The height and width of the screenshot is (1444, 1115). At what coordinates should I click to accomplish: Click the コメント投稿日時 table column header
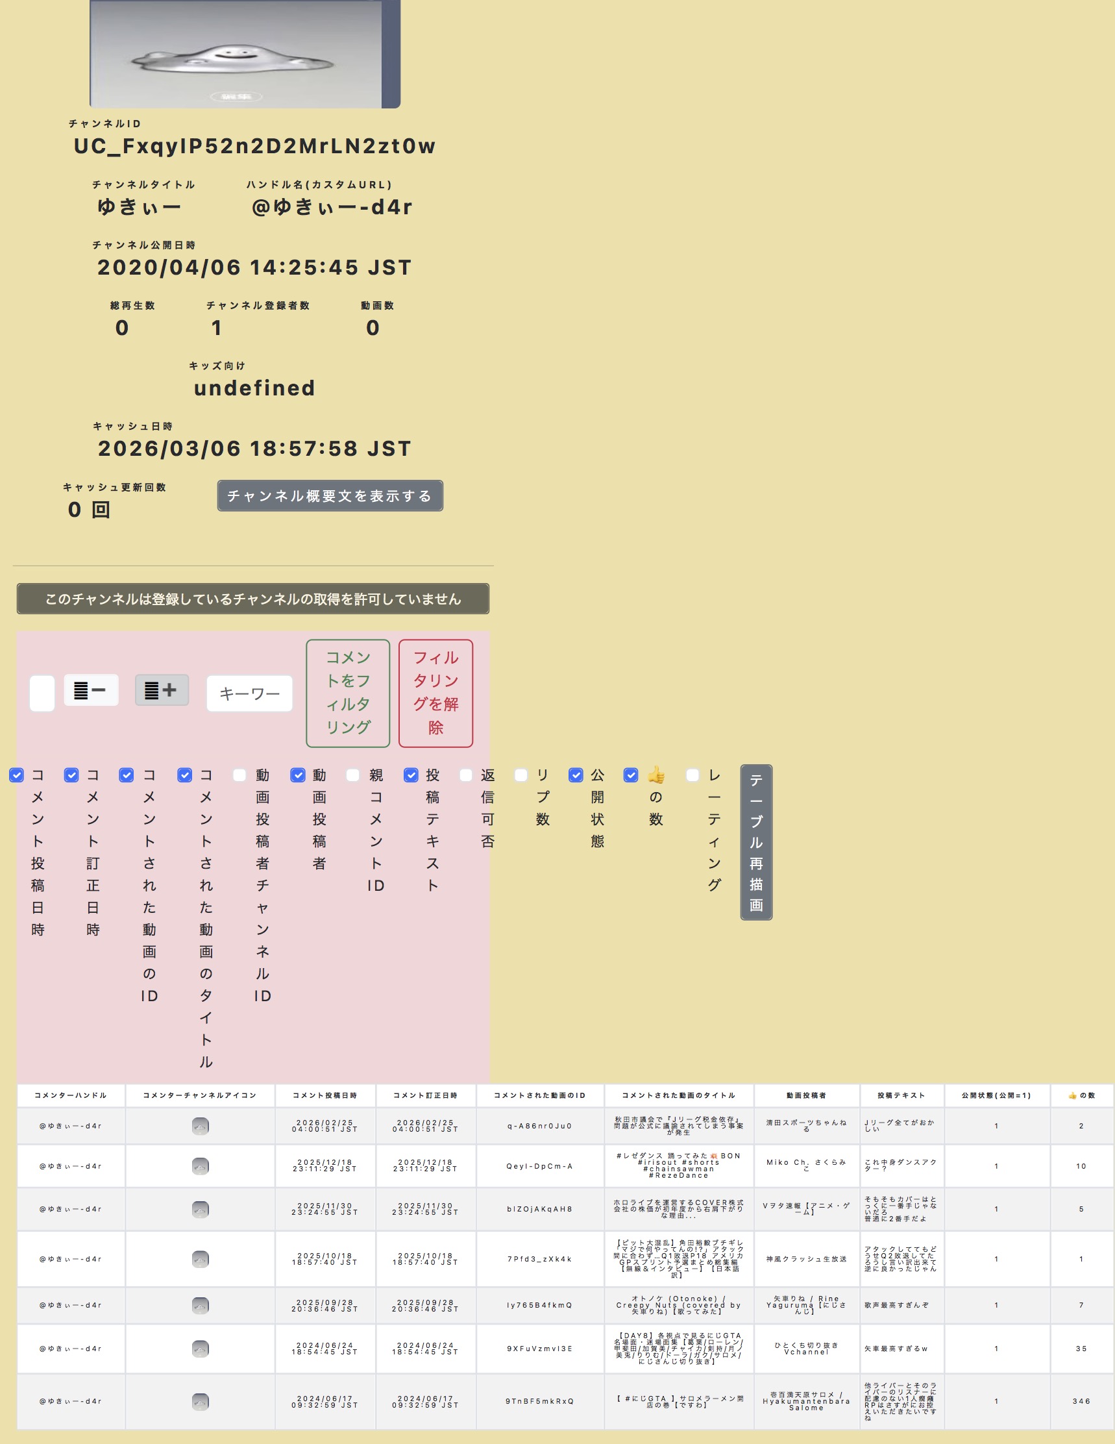(x=325, y=1095)
